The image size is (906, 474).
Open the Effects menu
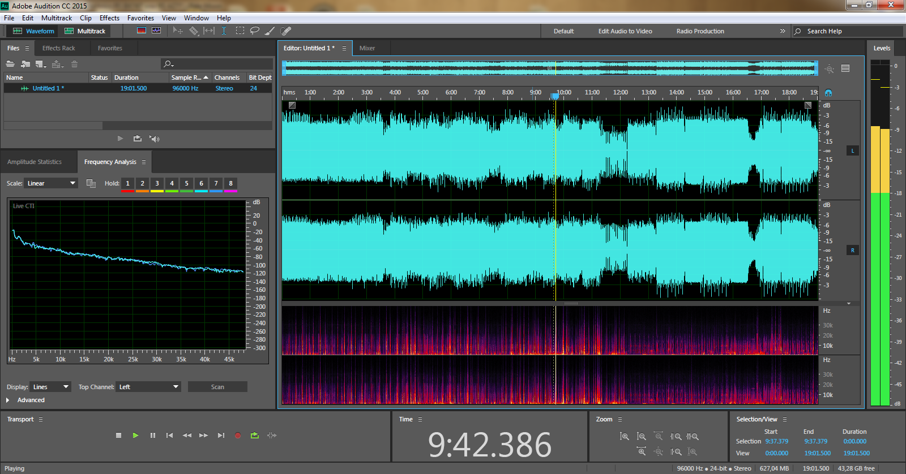pyautogui.click(x=109, y=18)
